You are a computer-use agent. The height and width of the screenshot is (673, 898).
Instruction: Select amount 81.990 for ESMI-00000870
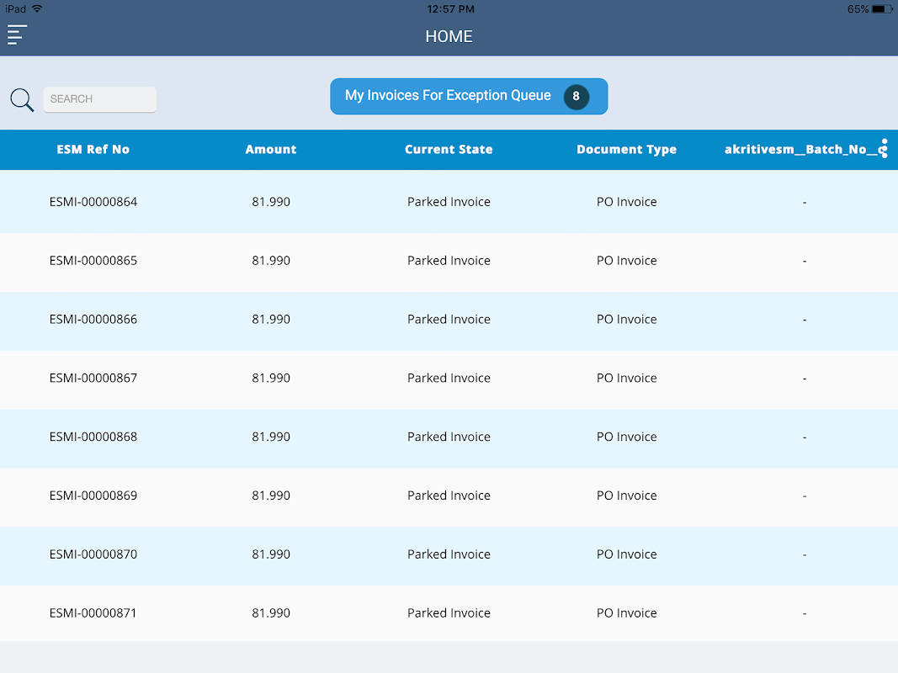tap(271, 554)
